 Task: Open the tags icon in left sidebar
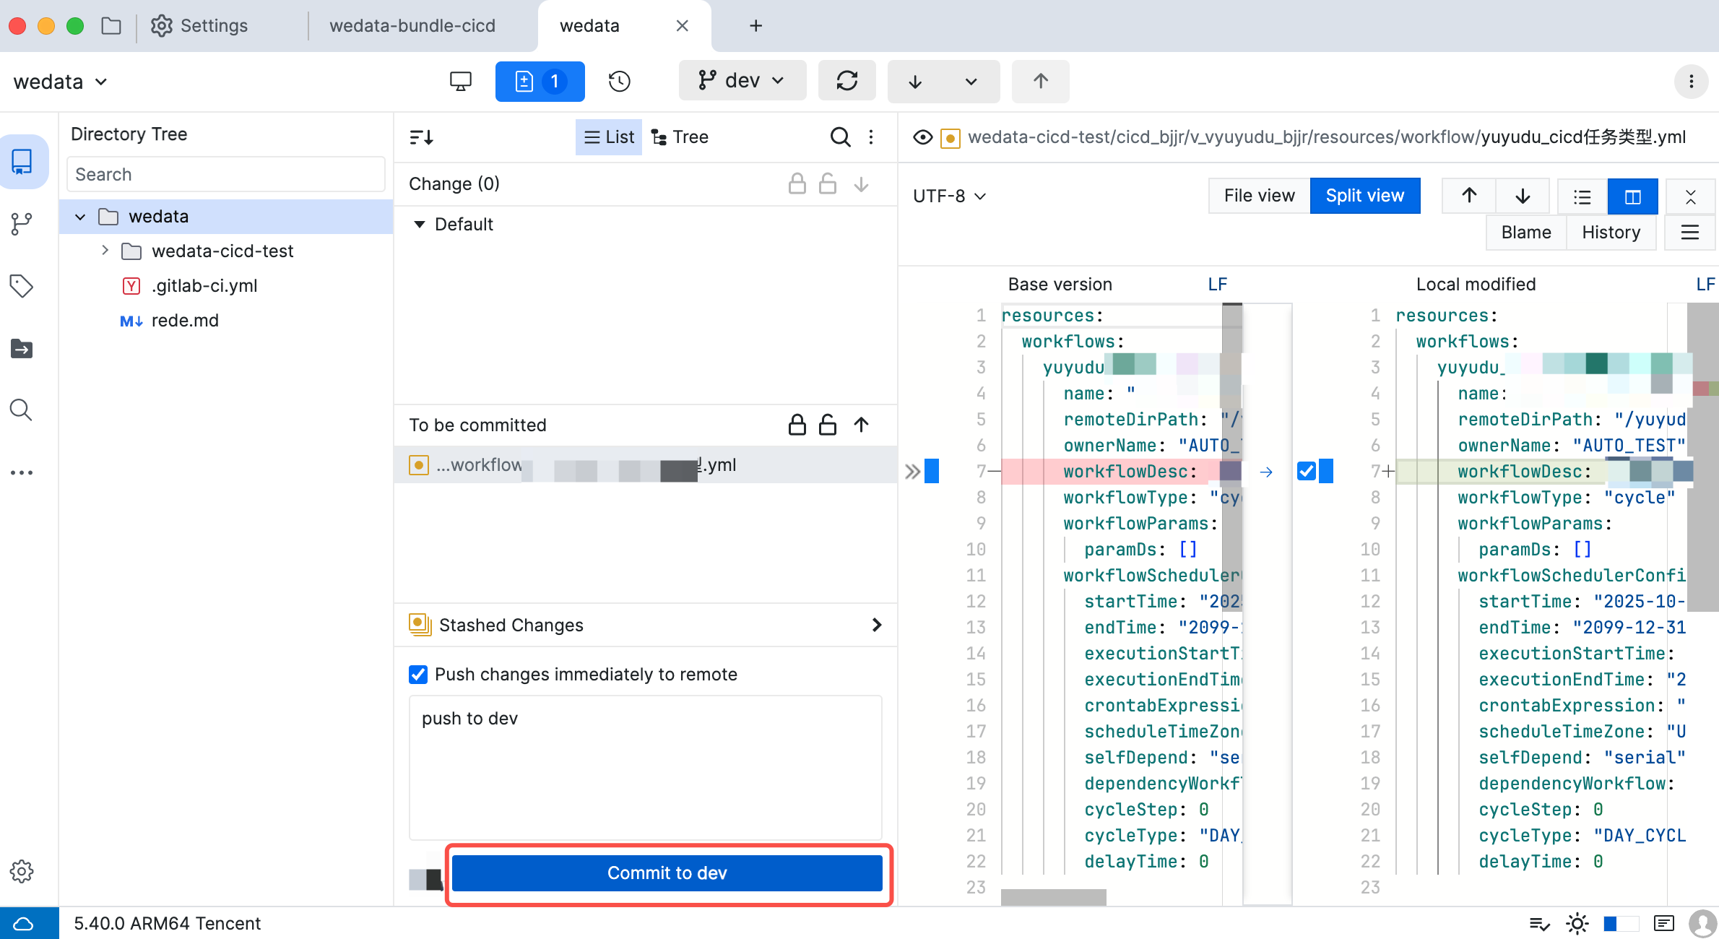coord(22,286)
